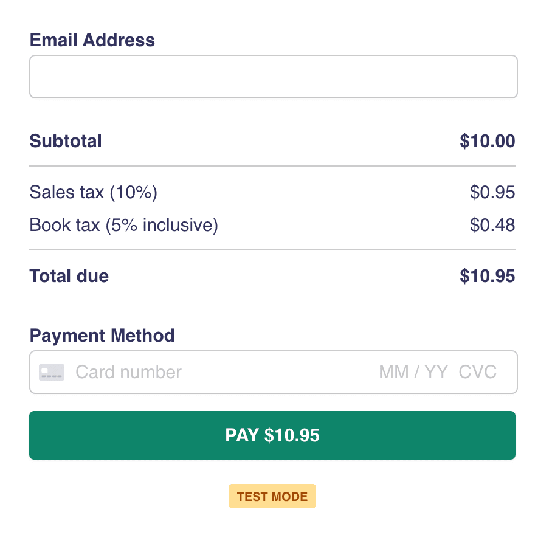Click the Card number field
The width and height of the screenshot is (552, 535).
point(182,372)
